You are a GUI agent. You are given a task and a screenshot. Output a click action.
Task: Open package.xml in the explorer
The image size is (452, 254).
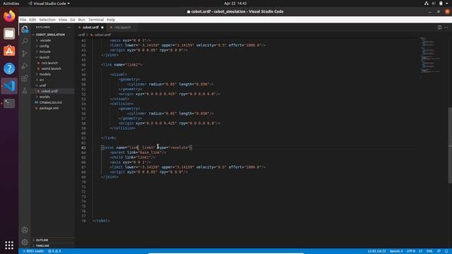tap(49, 108)
